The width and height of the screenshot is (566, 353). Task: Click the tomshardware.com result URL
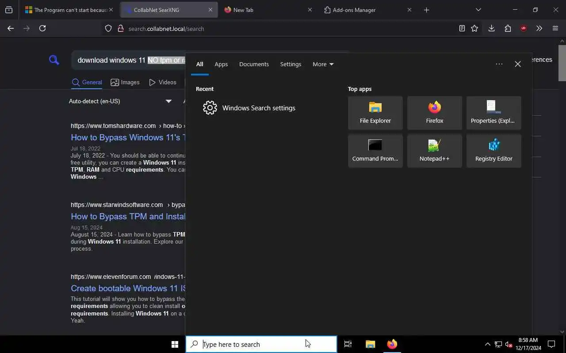tap(113, 126)
